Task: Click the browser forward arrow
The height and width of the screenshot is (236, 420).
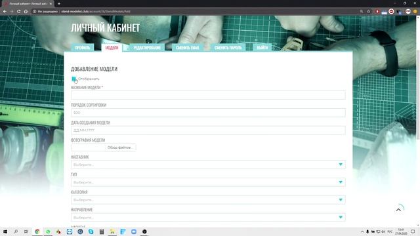Action: tap(12, 12)
